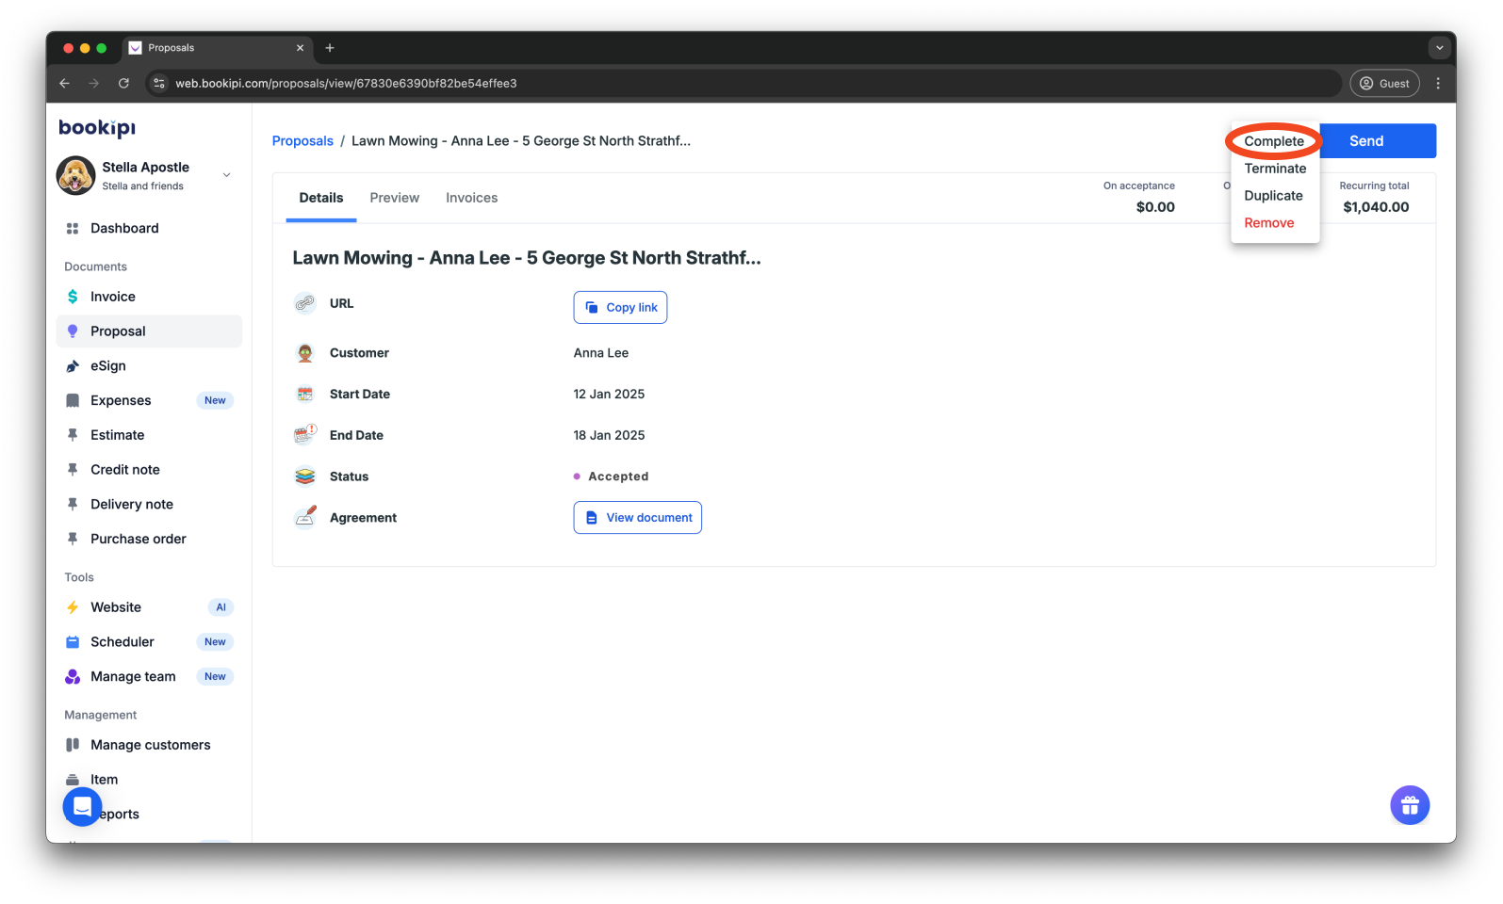The width and height of the screenshot is (1503, 904).
Task: Click the eSign pen icon
Action: tap(73, 366)
